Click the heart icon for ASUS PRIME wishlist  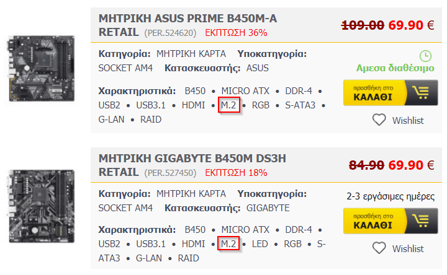[379, 120]
